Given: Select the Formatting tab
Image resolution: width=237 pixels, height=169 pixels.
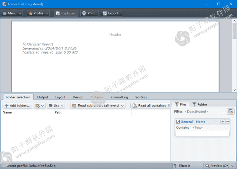Looking at the screenshot, I should (x=120, y=97).
